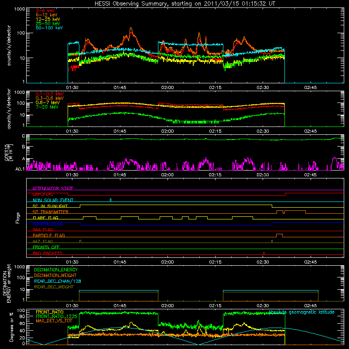Click the 01:30 tick under the keV plot
This screenshot has width=349, height=349.
(x=72, y=88)
